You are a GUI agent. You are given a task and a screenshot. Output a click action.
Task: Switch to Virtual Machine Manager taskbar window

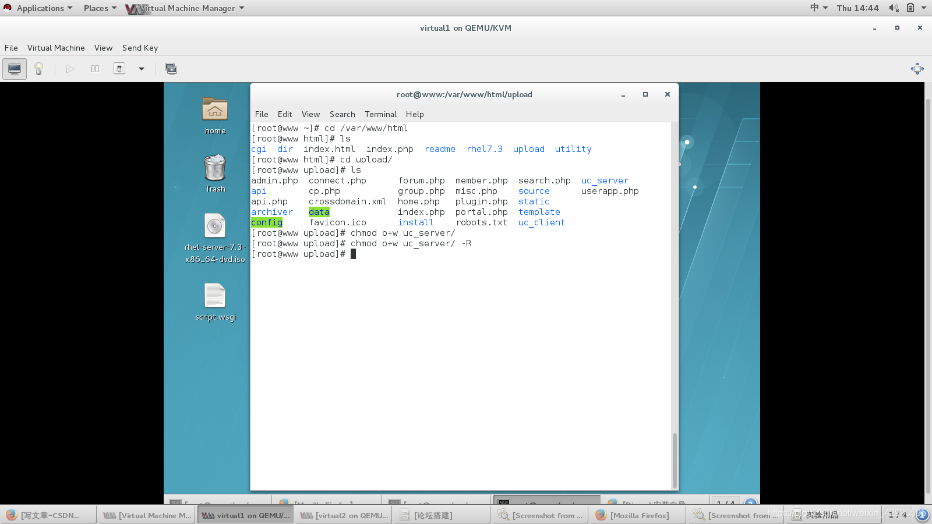[147, 515]
